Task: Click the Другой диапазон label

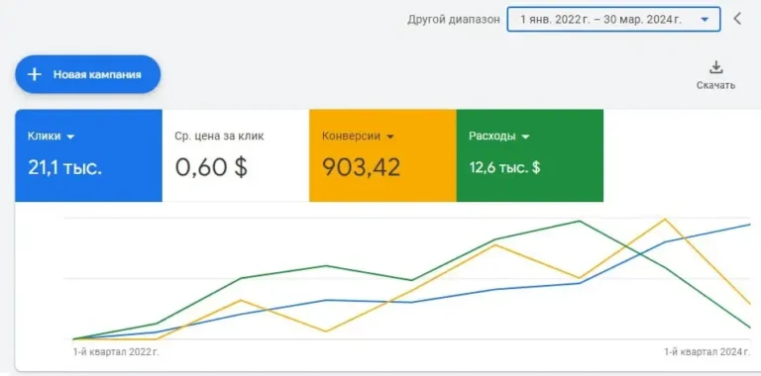Action: (453, 20)
